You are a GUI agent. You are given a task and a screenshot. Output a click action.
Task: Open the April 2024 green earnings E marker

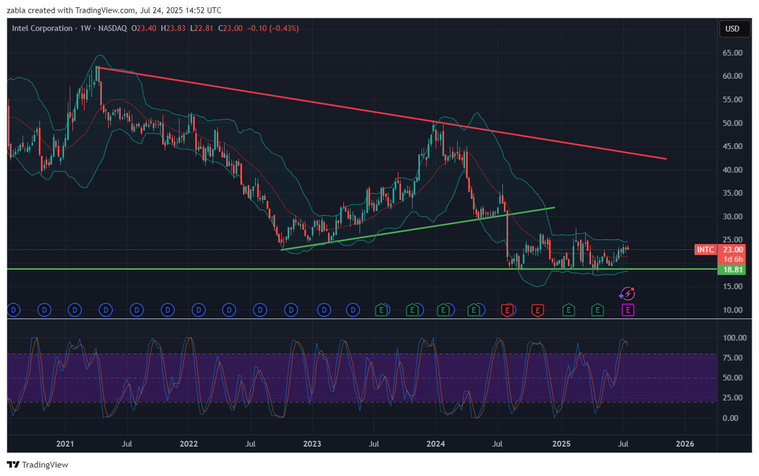tap(474, 310)
